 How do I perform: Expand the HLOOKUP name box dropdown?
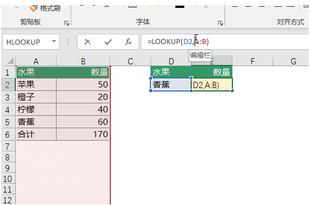(x=54, y=42)
